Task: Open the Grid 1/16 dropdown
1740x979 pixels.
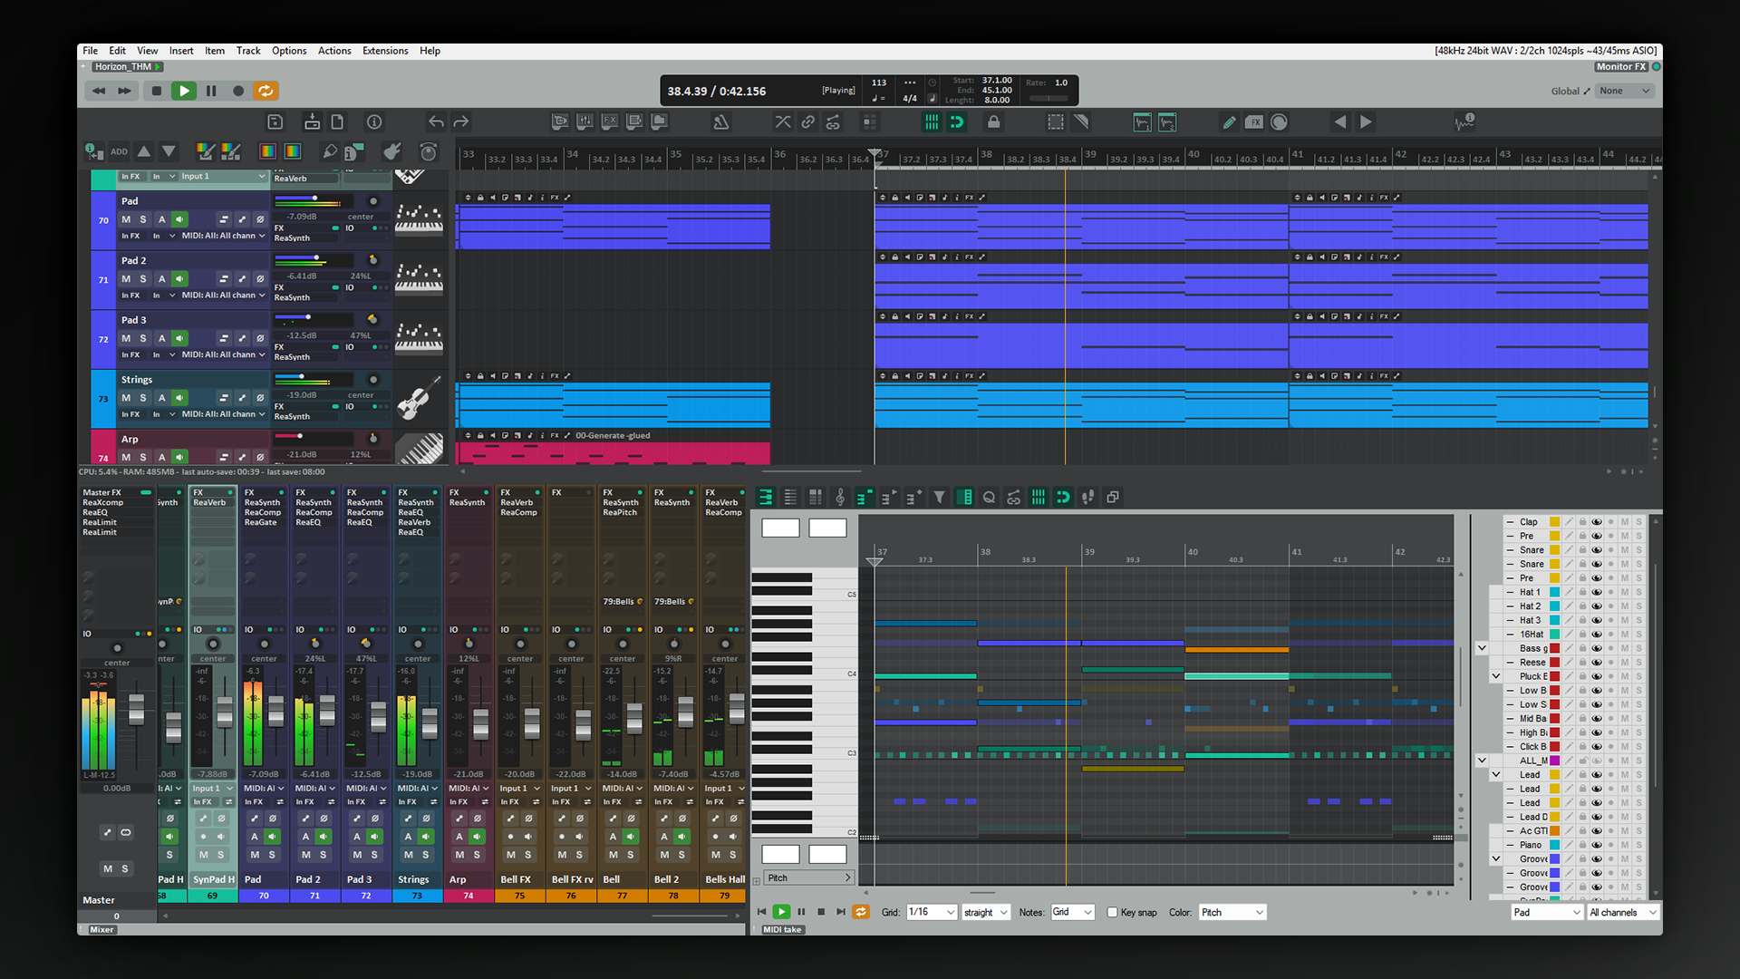Action: pyautogui.click(x=932, y=913)
